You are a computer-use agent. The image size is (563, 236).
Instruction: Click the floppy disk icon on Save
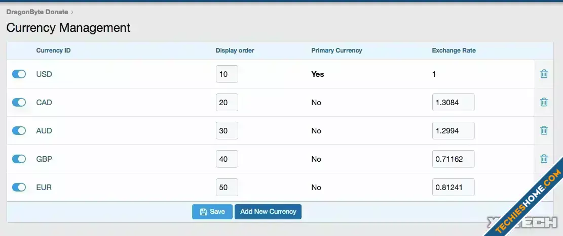click(x=203, y=212)
